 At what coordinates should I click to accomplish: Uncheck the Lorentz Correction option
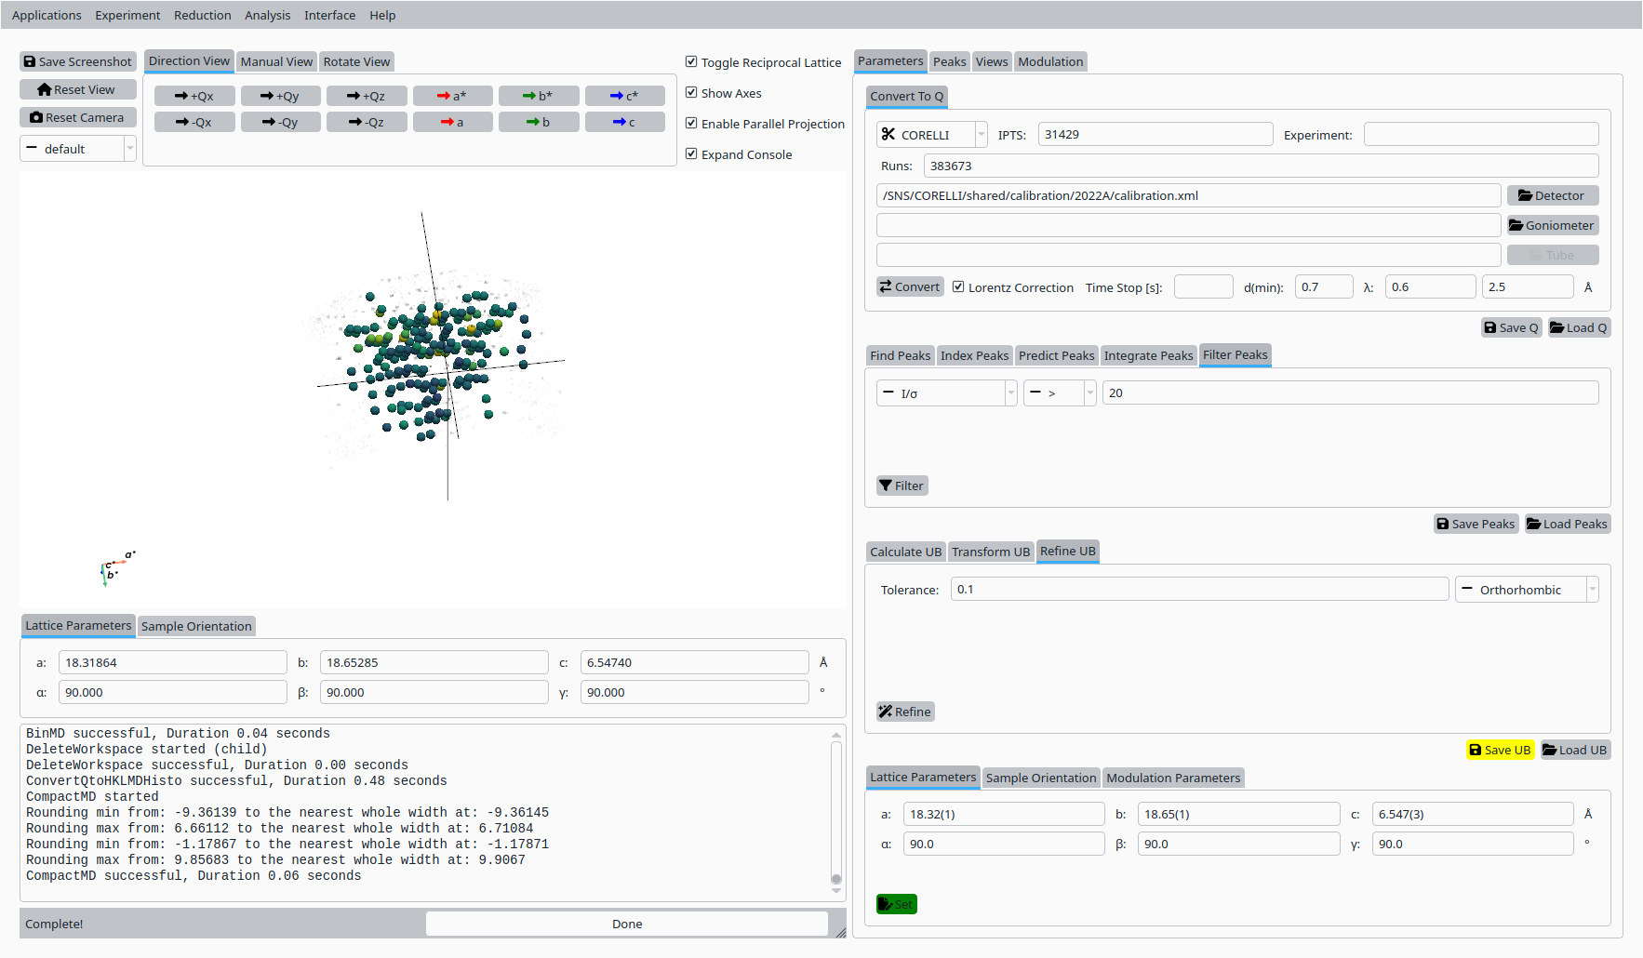tap(958, 287)
